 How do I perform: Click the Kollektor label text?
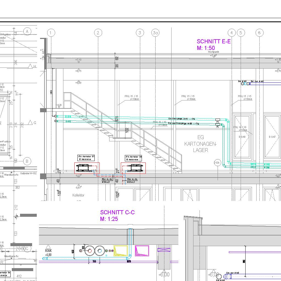tap(78, 195)
